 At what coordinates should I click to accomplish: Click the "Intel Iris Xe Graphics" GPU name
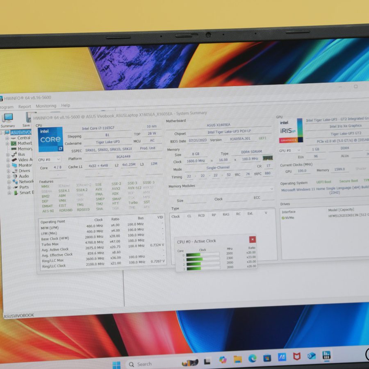(x=346, y=126)
